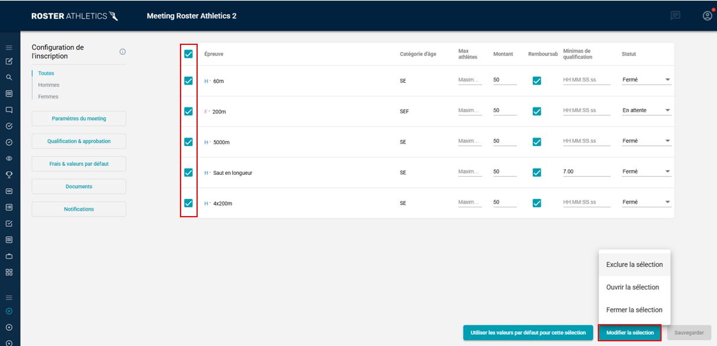Screen dimensions: 717x346
Task: Click the Documents button
Action: [x=79, y=187]
